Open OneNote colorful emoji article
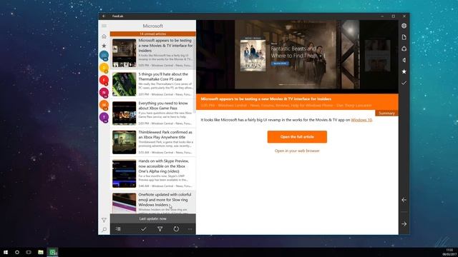Image resolution: width=458 pixels, height=257 pixels. coord(152,202)
